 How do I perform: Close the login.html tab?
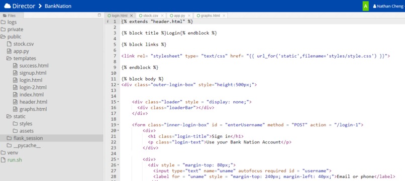pyautogui.click(x=132, y=16)
